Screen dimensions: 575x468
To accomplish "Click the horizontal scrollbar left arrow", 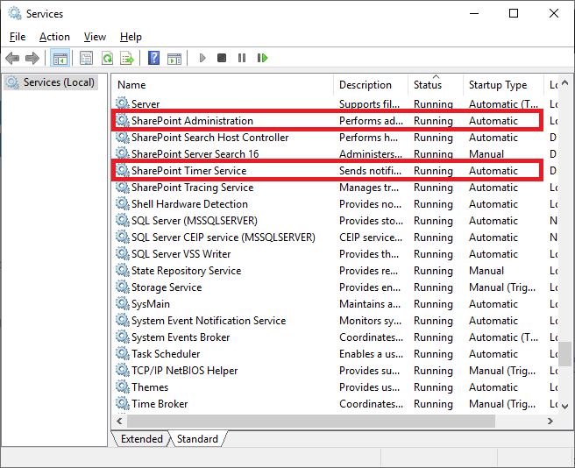I will [119, 421].
